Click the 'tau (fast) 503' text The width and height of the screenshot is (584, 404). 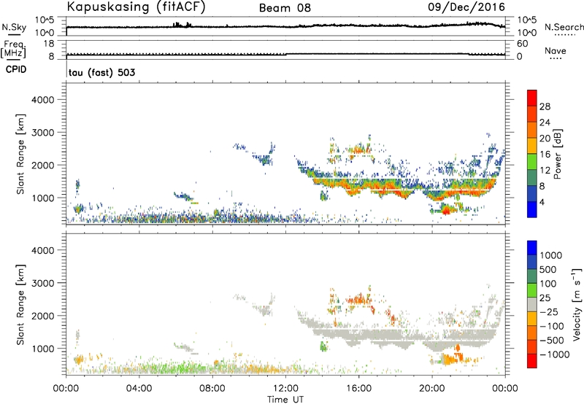(x=101, y=72)
